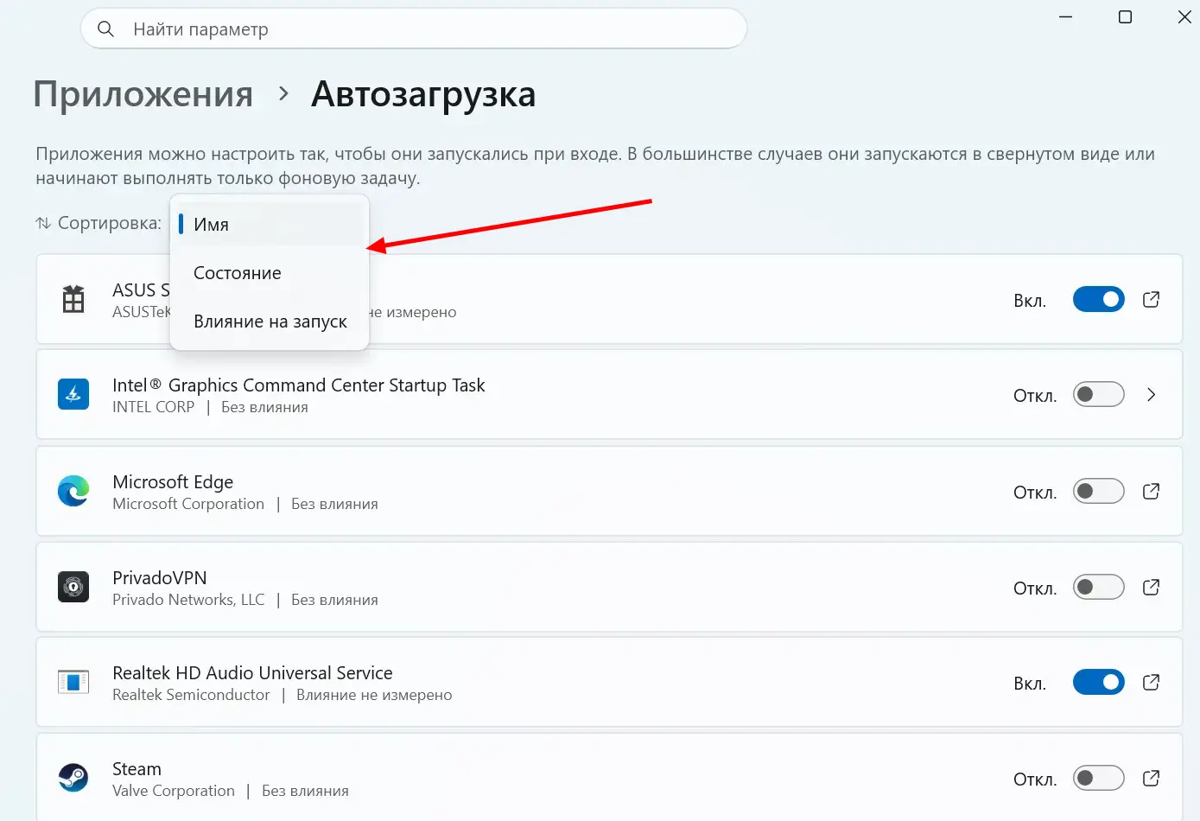Image resolution: width=1200 pixels, height=821 pixels.
Task: Enable Intel Graphics Command Center startup toggle
Action: 1099,395
